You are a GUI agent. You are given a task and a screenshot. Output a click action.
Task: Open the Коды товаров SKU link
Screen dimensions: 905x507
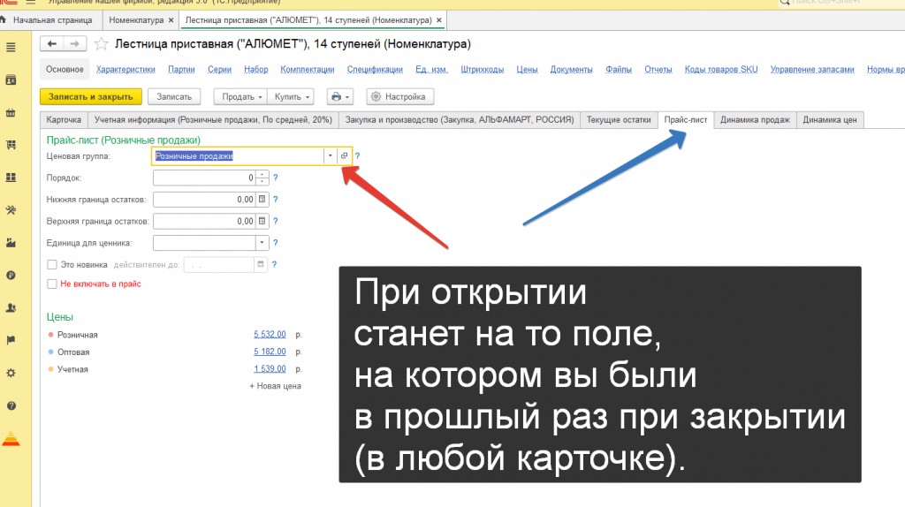pos(721,69)
